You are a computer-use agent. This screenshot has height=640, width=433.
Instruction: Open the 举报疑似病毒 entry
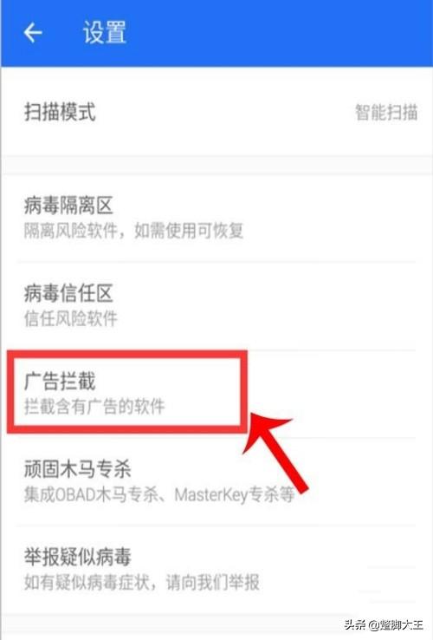[x=216, y=570]
